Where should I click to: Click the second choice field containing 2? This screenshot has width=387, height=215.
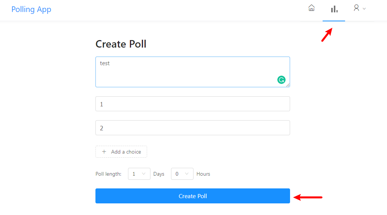coord(192,128)
